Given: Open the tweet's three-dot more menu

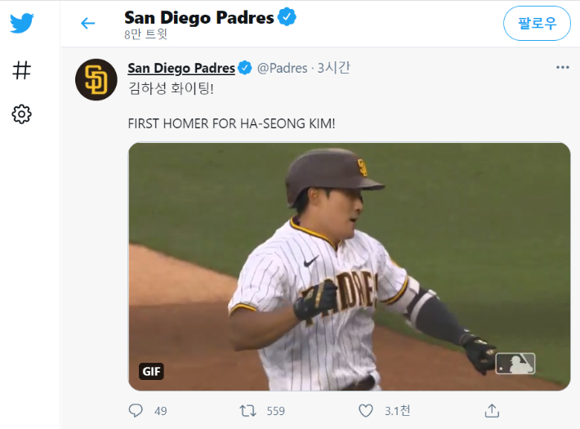Looking at the screenshot, I should coord(562,68).
